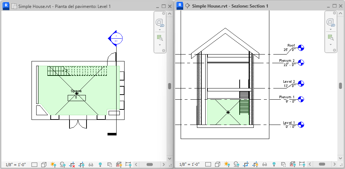This screenshot has width=345, height=169.
Task: Open view scale 1/8" = 1'-0" in Level 1 view
Action: pos(16,164)
